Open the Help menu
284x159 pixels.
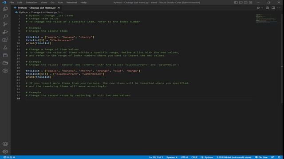tap(83, 3)
